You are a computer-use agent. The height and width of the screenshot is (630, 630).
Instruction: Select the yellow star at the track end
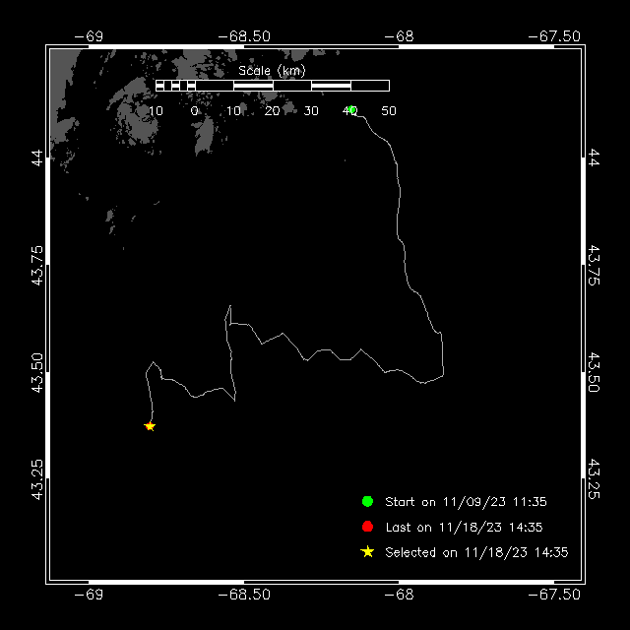150,426
